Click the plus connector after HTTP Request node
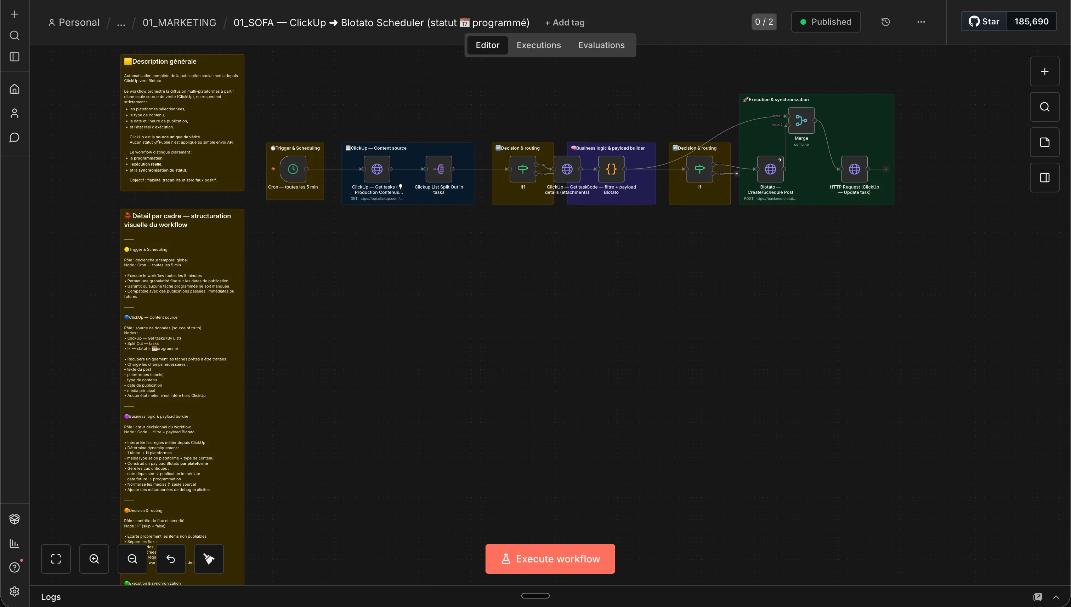Image resolution: width=1071 pixels, height=607 pixels. pos(886,169)
